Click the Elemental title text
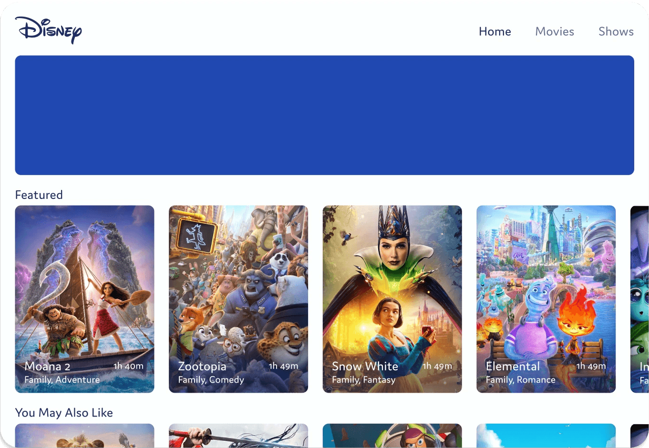Image resolution: width=649 pixels, height=448 pixels. (x=513, y=366)
